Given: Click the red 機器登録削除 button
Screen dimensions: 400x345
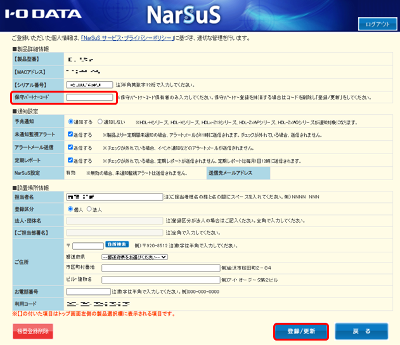Looking at the screenshot, I should [33, 331].
